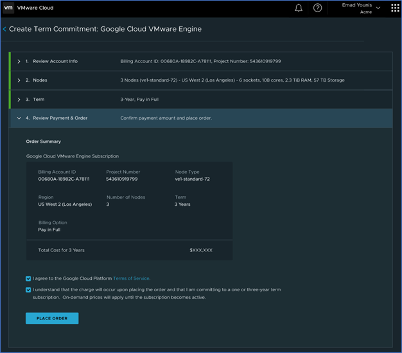Open the notifications bell icon
This screenshot has height=353, width=402.
pos(299,8)
